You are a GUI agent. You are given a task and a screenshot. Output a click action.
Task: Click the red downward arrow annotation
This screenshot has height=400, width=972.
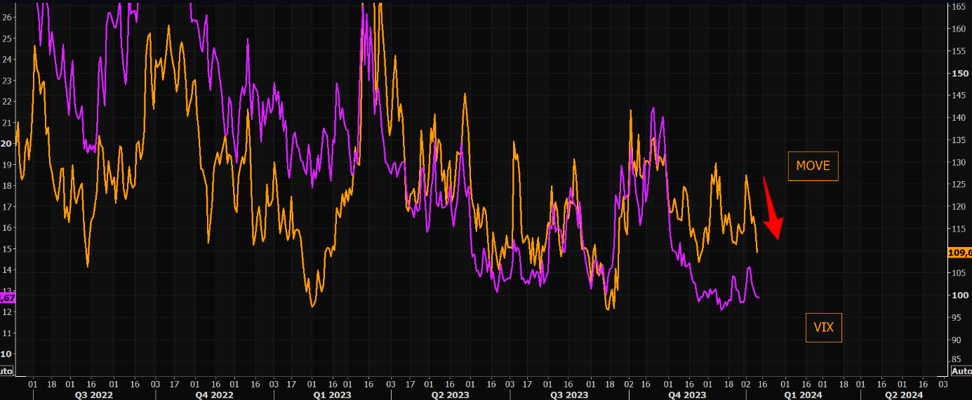(773, 210)
